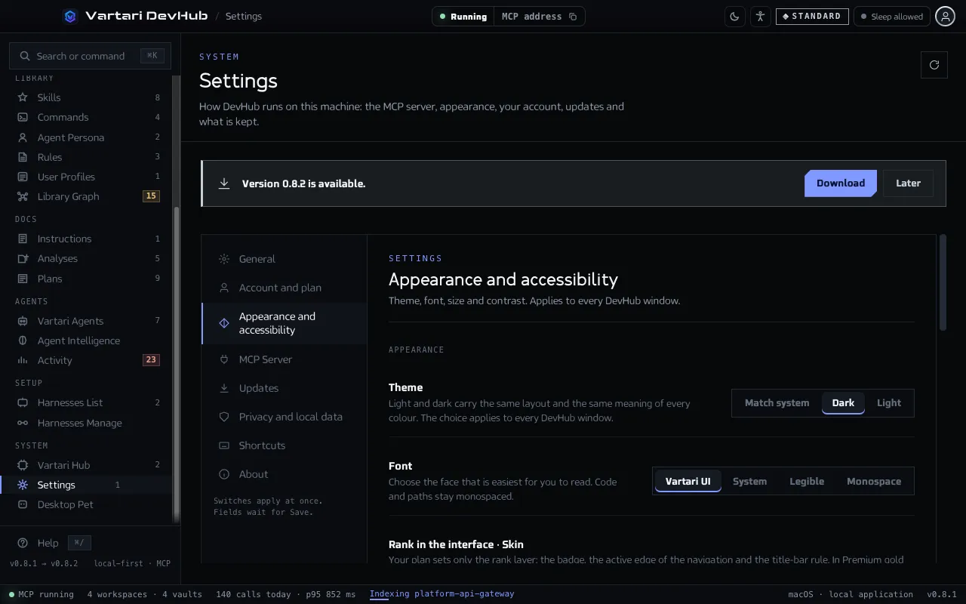Click the Running server status
Screen dimensions: 966x604
coord(463,17)
